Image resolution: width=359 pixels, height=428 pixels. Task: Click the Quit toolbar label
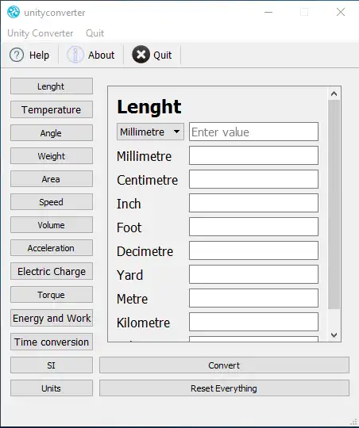(163, 55)
